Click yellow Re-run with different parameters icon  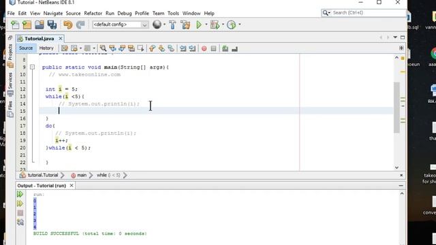tap(20, 203)
